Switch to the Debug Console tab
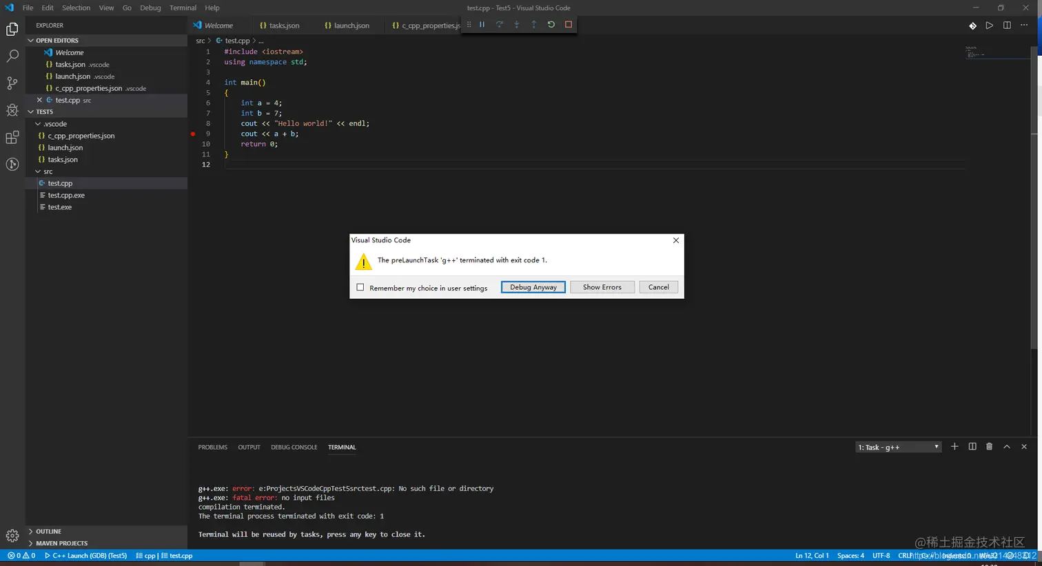1042x566 pixels. tap(294, 448)
